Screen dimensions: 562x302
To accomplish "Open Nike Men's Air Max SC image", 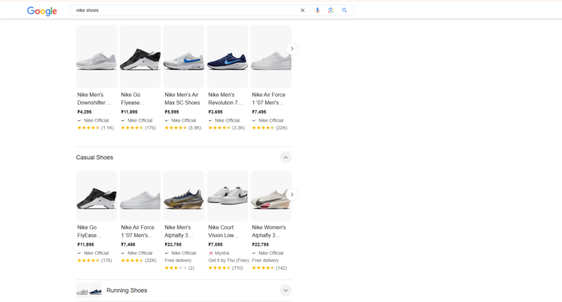I will click(184, 57).
